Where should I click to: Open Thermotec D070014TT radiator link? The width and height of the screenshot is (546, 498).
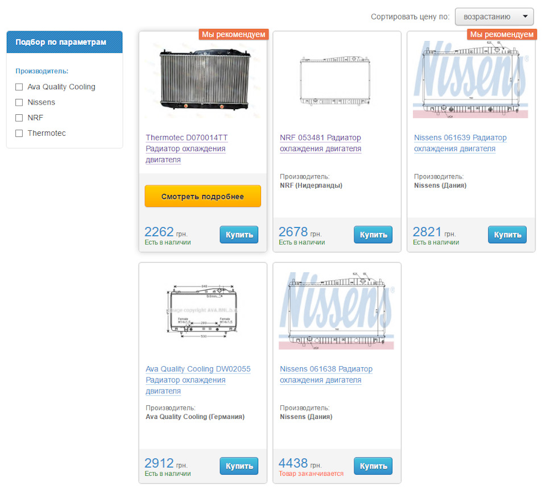pos(187,148)
